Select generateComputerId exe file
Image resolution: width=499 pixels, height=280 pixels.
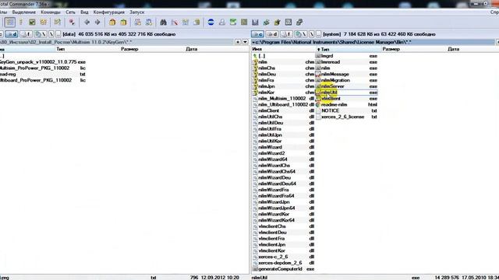pyautogui.click(x=283, y=269)
